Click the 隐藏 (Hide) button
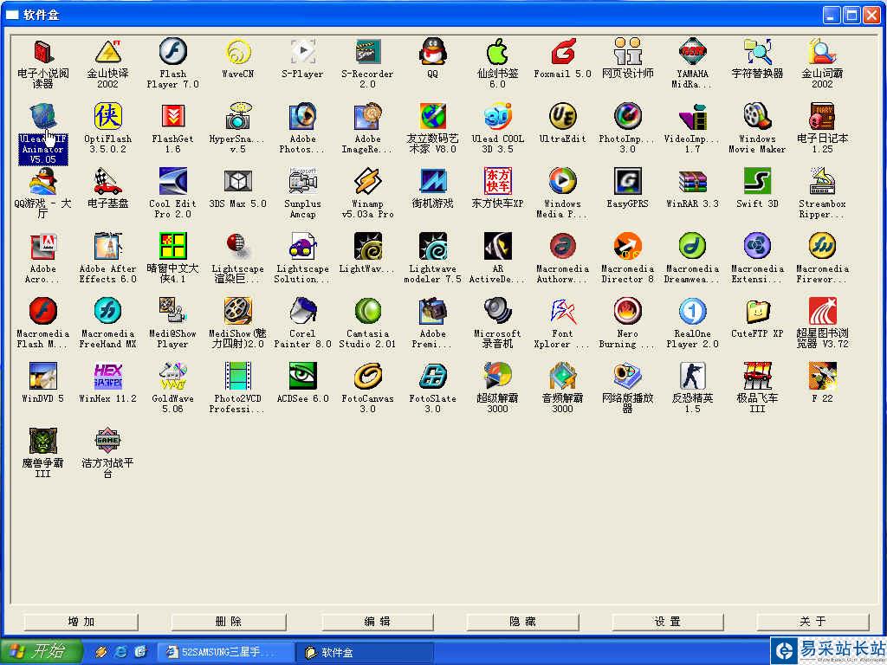 (522, 622)
